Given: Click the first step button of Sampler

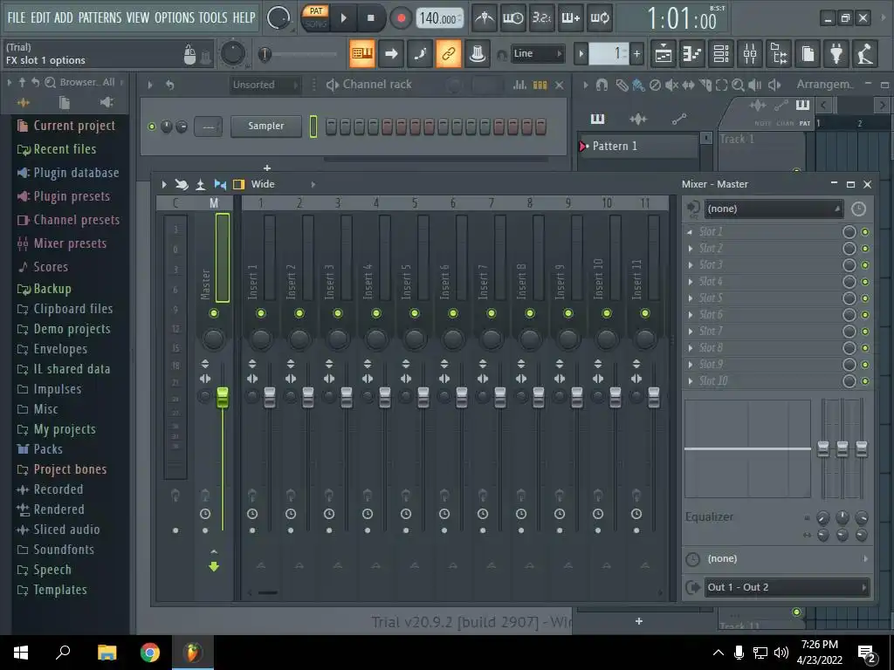Looking at the screenshot, I should (331, 126).
